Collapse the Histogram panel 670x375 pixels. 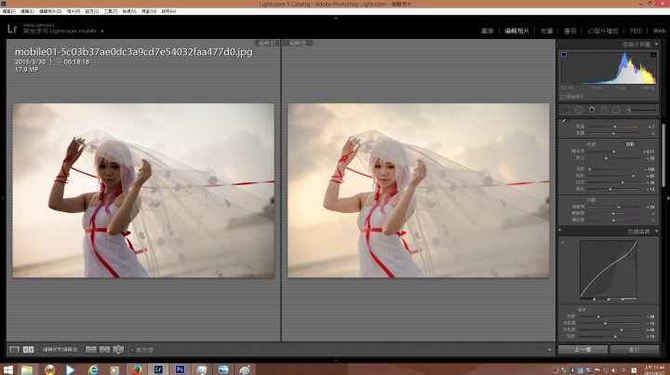tap(656, 45)
